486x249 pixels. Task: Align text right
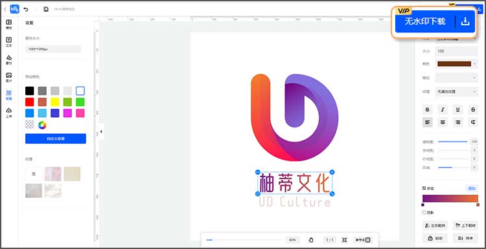(457, 122)
